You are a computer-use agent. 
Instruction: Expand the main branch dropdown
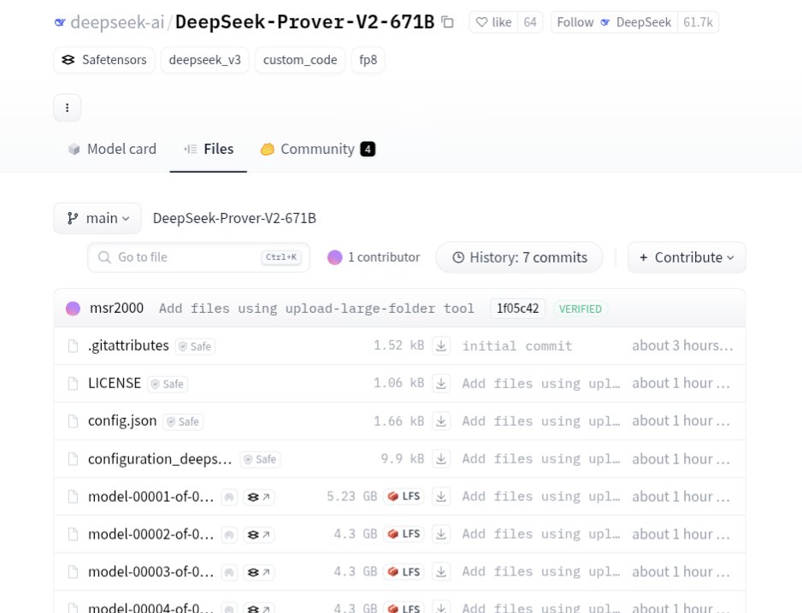pyautogui.click(x=97, y=218)
